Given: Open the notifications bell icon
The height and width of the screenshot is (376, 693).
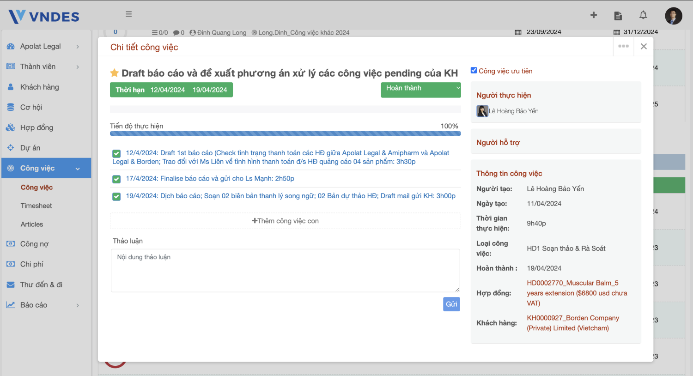Looking at the screenshot, I should coord(643,15).
